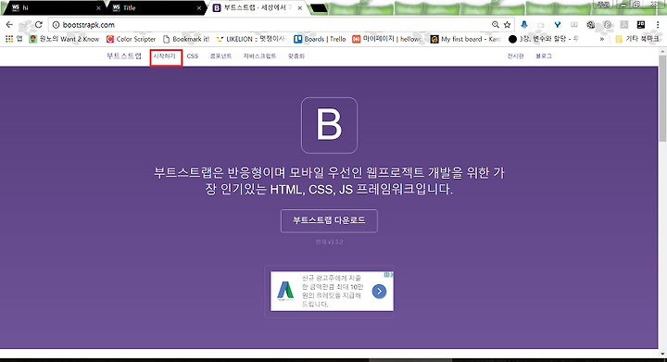Close the 'hi' browser tab
The height and width of the screenshot is (362, 667).
coord(99,8)
